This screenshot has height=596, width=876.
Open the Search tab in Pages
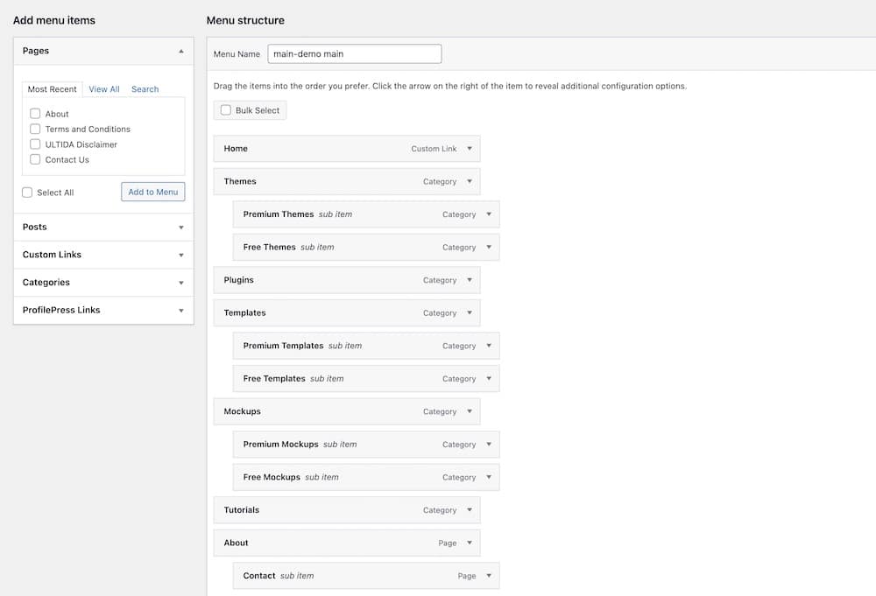[145, 89]
